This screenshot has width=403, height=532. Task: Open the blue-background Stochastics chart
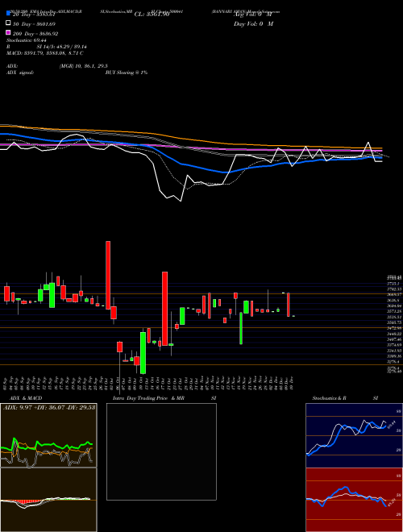[354, 435]
